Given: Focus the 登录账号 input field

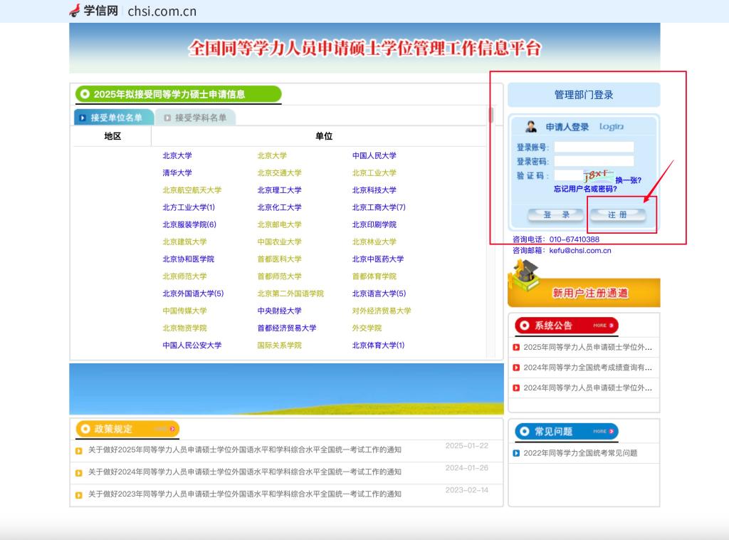Looking at the screenshot, I should click(x=594, y=147).
